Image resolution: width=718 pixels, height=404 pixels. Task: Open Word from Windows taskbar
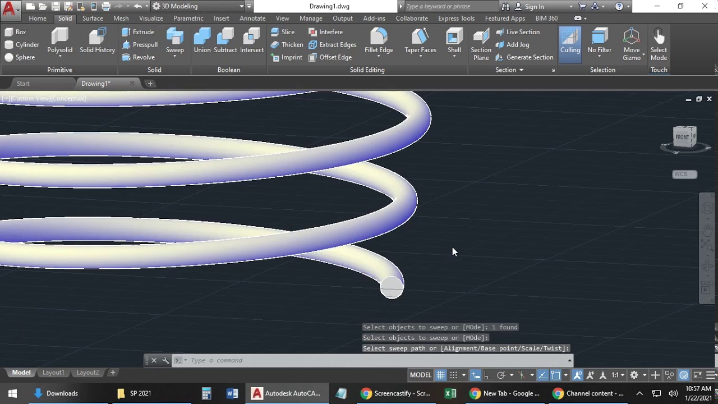tap(232, 393)
